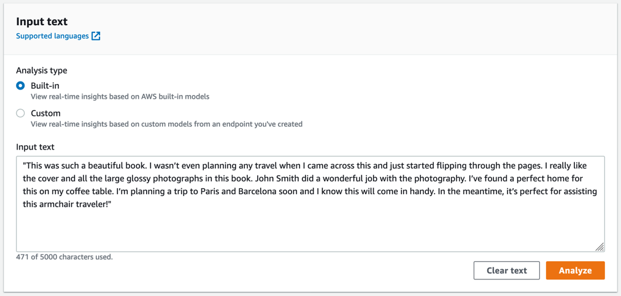Click the "Input text" label above the text box

coord(35,147)
